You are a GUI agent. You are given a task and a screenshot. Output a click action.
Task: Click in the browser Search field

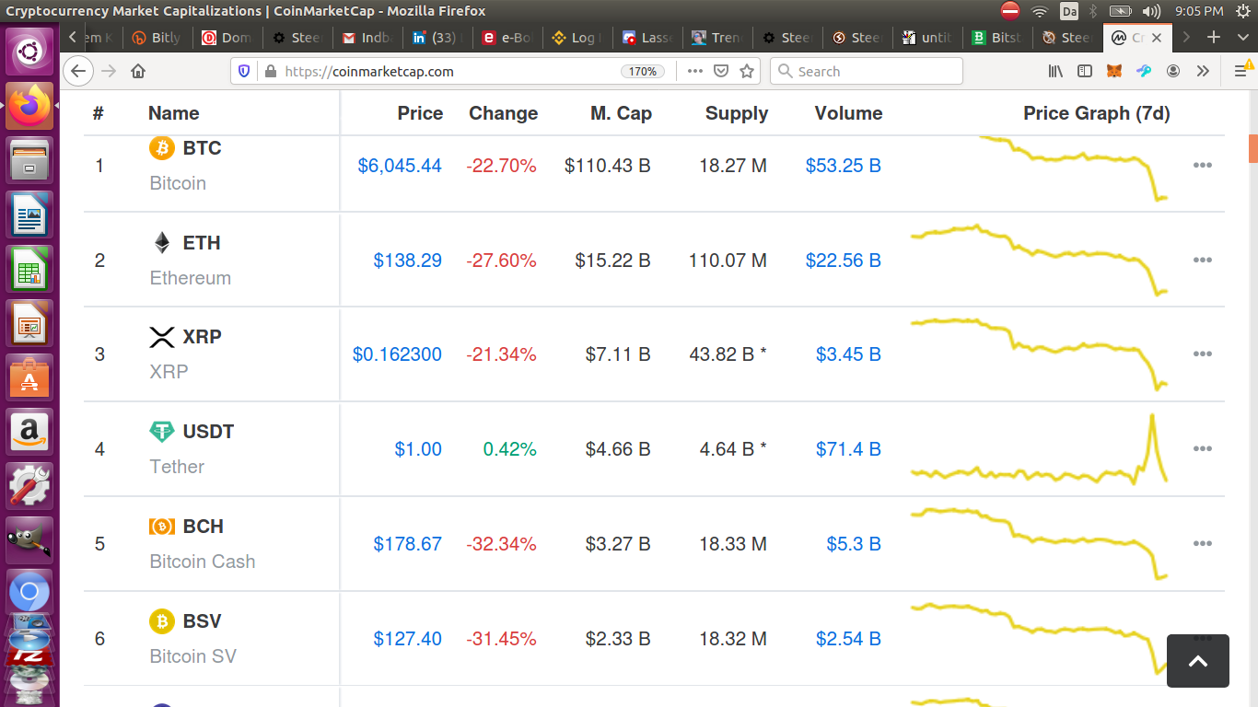point(867,71)
